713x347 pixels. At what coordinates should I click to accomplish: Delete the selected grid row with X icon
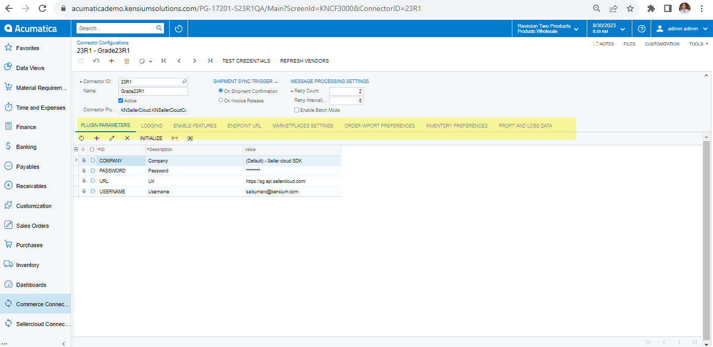pyautogui.click(x=127, y=138)
